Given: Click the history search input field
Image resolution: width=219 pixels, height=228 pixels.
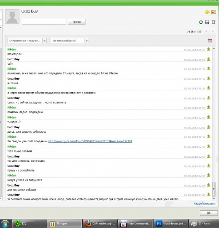Looking at the screenshot, I should 44,22.
